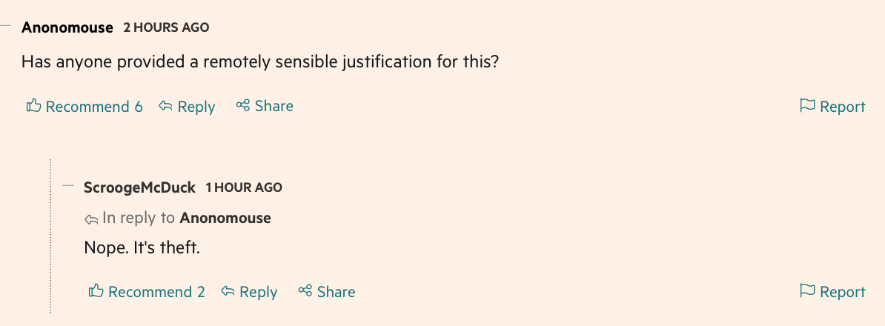Viewport: 885px width, 326px height.
Task: Click the thumbs-up icon on ScroogeMcDuck's reply
Action: click(96, 291)
